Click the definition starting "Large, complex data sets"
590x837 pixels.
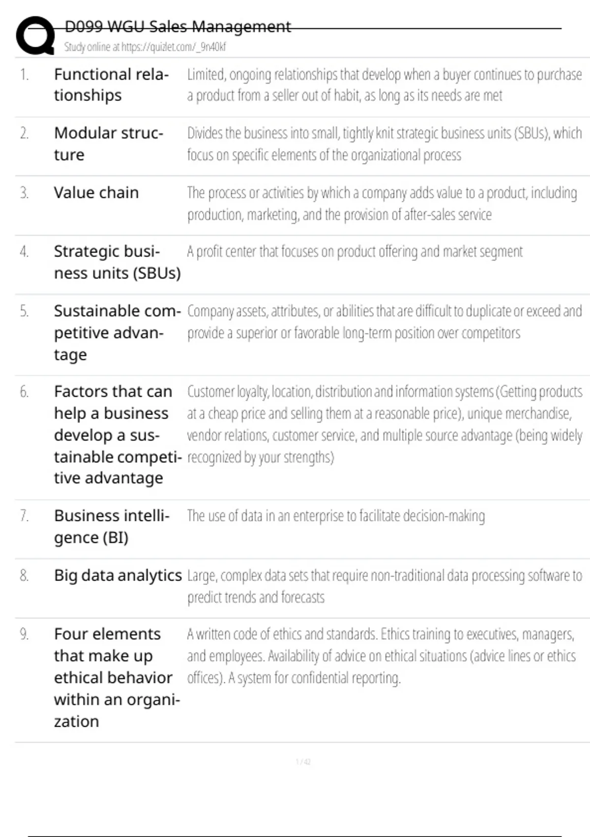point(383,586)
